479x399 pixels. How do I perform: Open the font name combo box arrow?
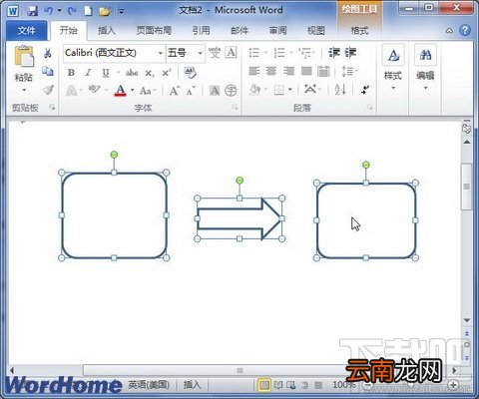(160, 53)
